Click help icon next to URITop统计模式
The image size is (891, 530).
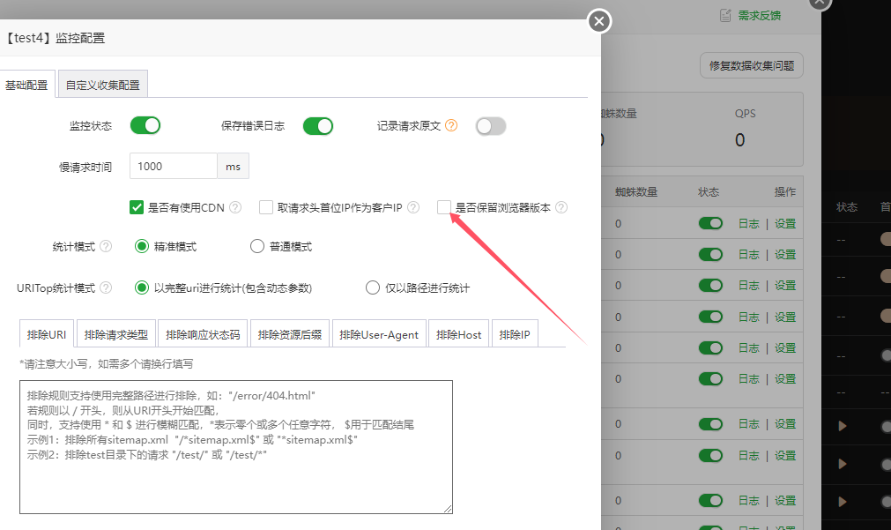click(x=106, y=287)
